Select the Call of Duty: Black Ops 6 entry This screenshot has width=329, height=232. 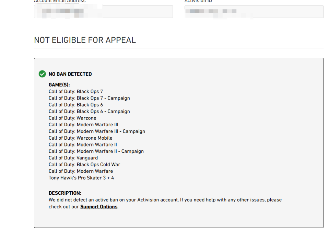(x=76, y=105)
